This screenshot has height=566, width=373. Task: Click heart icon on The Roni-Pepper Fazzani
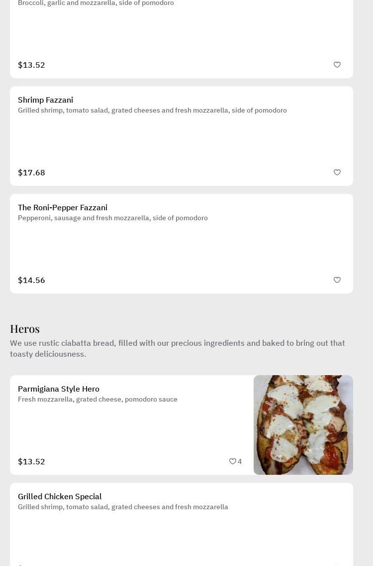[337, 280]
